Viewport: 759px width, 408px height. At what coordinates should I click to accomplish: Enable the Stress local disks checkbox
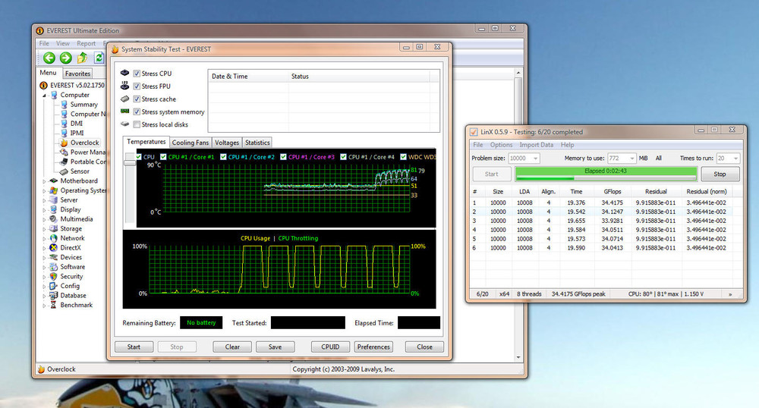[137, 124]
